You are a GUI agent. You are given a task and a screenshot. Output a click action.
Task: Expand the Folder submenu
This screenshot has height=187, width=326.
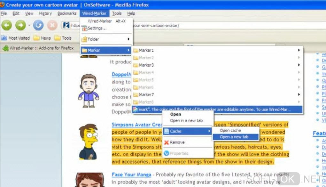(x=106, y=39)
